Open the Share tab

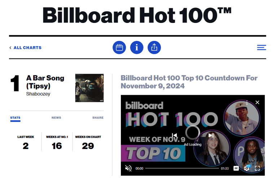tap(98, 118)
